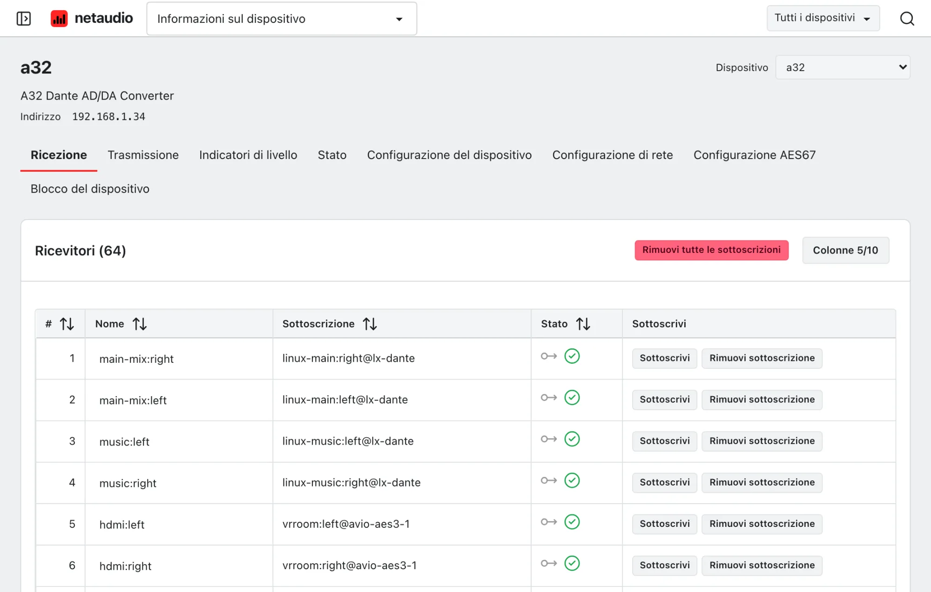Select the Ricezione tab
This screenshot has width=931, height=592.
pyautogui.click(x=59, y=155)
